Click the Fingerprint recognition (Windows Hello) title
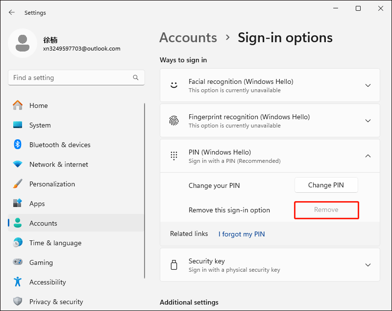The image size is (392, 311). pyautogui.click(x=249, y=117)
